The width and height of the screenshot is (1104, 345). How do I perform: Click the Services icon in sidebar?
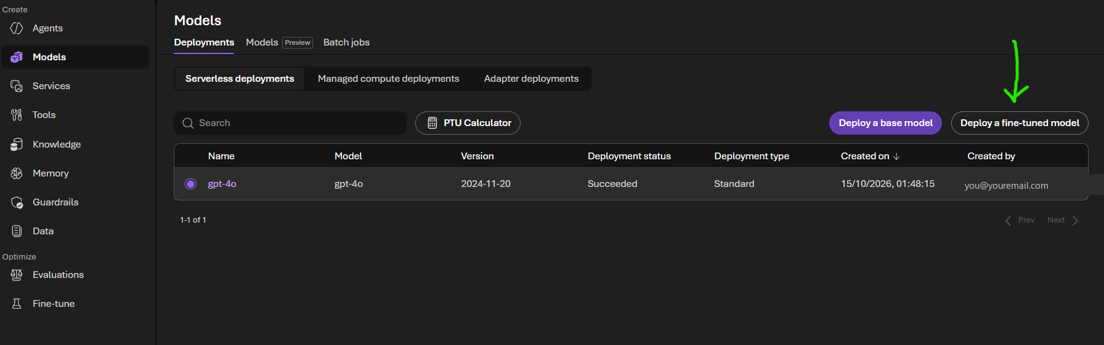(17, 86)
